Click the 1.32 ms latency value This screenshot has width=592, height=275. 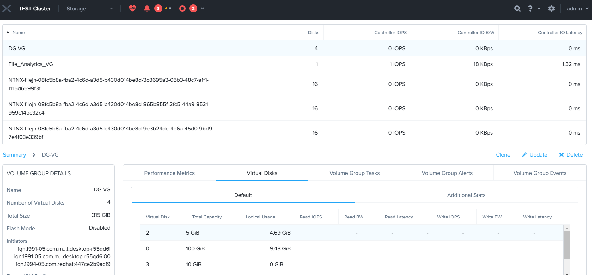click(x=571, y=64)
